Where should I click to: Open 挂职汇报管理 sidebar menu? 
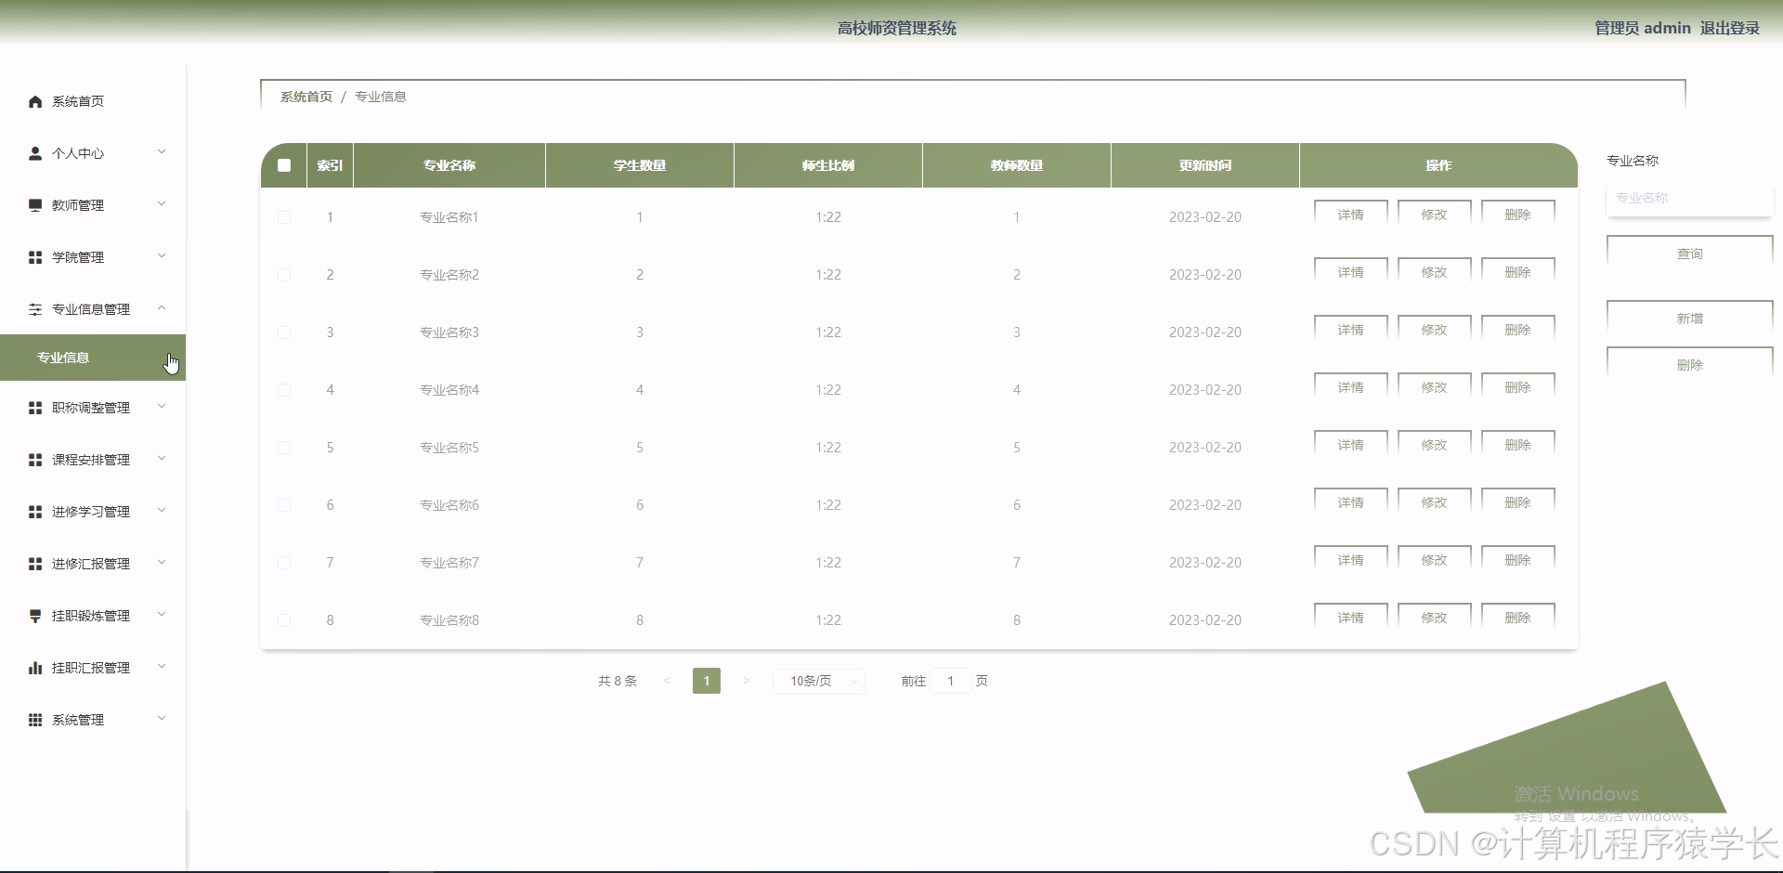[93, 668]
